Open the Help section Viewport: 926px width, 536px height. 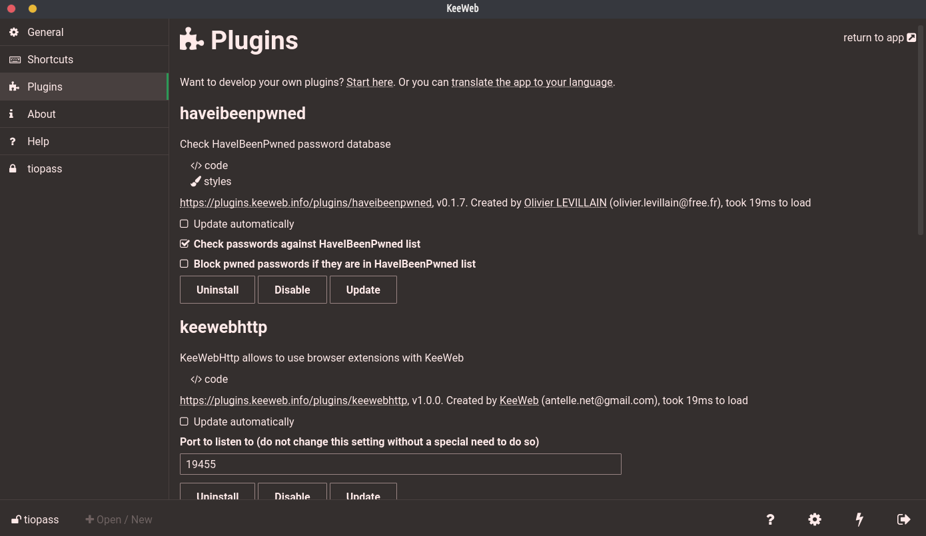(84, 141)
